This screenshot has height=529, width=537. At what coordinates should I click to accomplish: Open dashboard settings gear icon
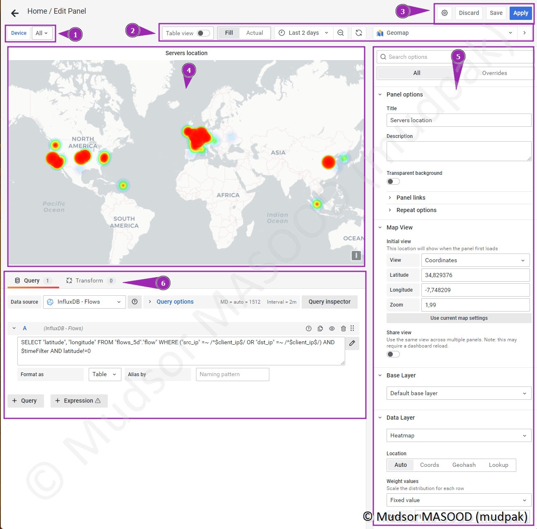point(445,13)
